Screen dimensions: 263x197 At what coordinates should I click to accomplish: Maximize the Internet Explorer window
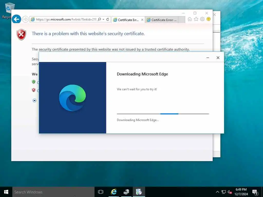point(195,13)
